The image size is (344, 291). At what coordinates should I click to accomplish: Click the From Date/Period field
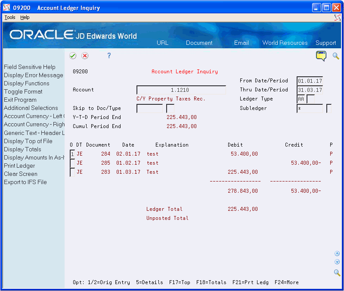[x=310, y=81]
